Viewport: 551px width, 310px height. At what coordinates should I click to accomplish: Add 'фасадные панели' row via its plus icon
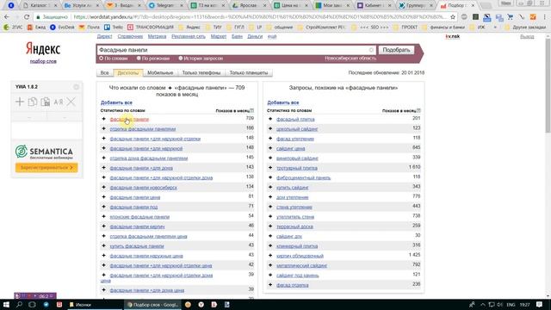point(103,119)
